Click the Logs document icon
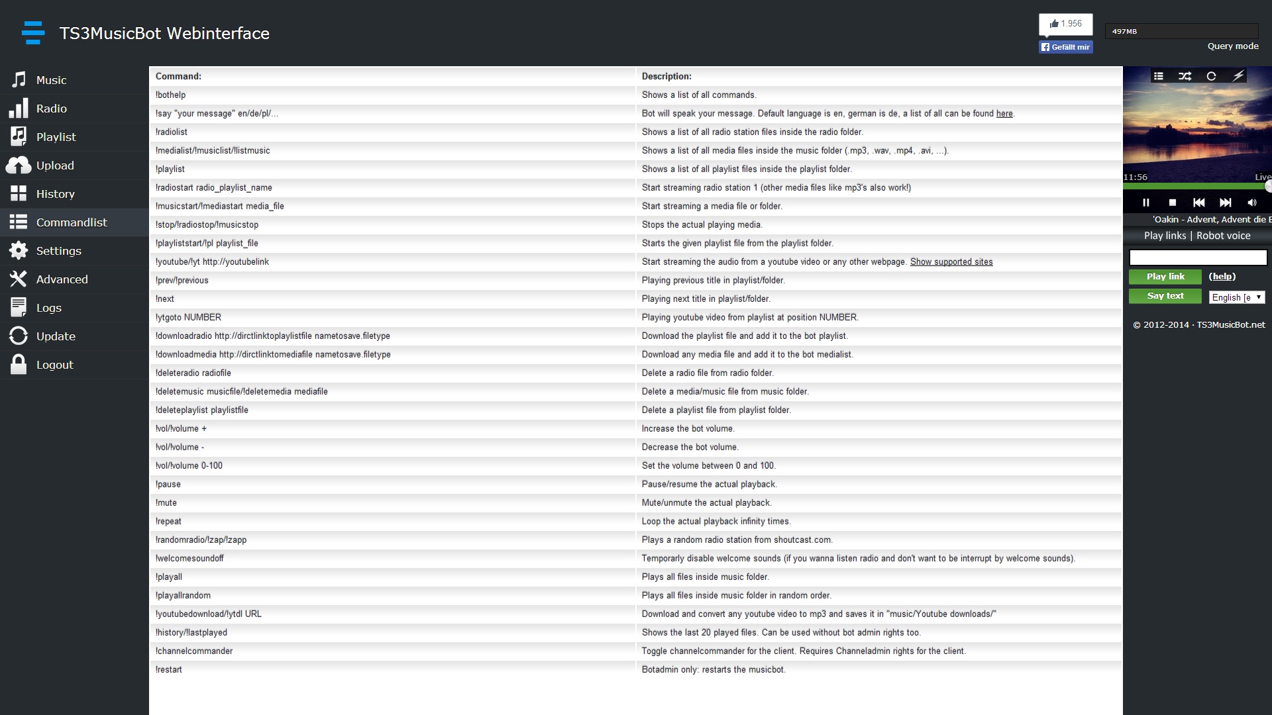The height and width of the screenshot is (715, 1272). tap(19, 307)
